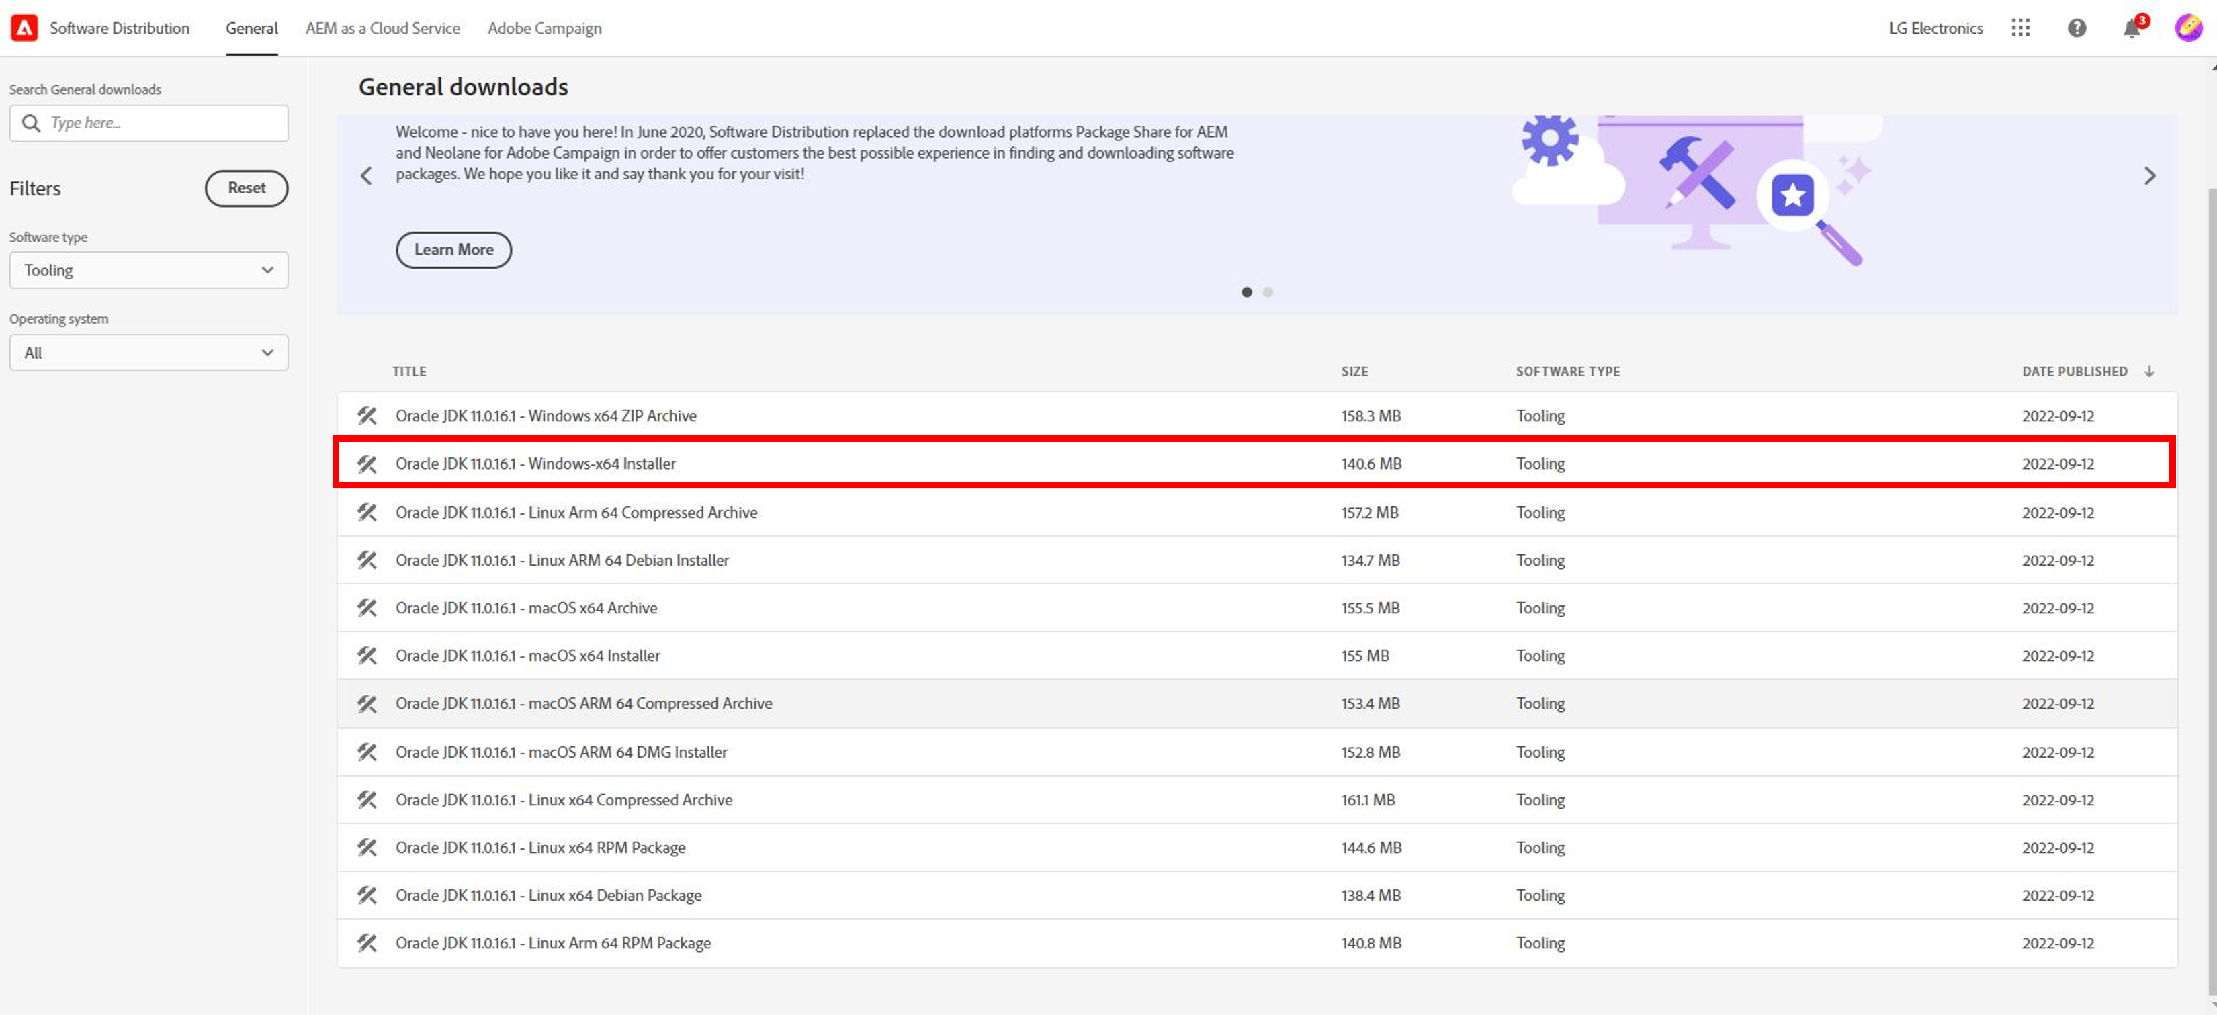Click tooling icon beside Windows x64 ZIP Archive
The image size is (2217, 1015).
click(x=367, y=416)
